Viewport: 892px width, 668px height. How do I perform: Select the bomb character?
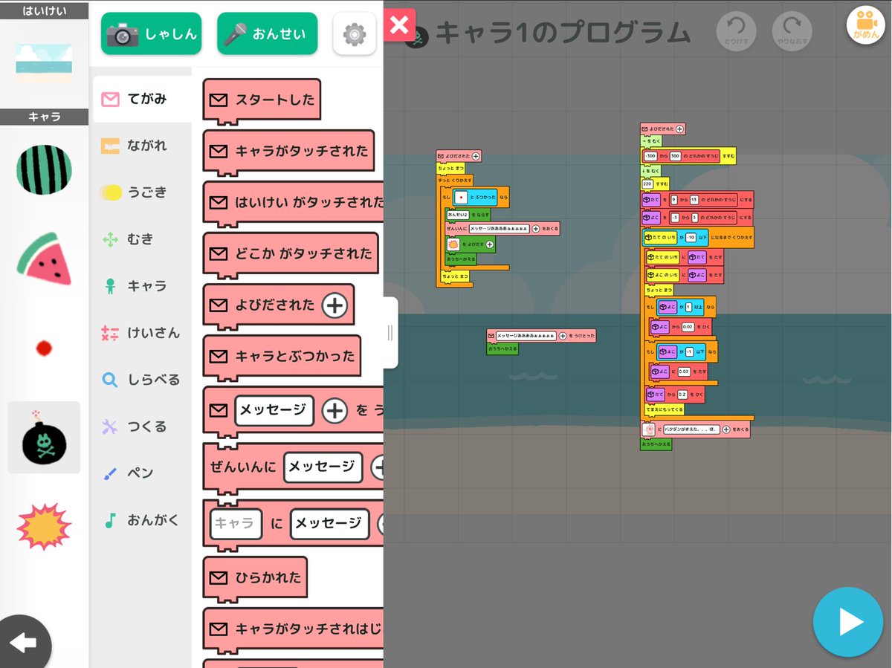click(44, 437)
